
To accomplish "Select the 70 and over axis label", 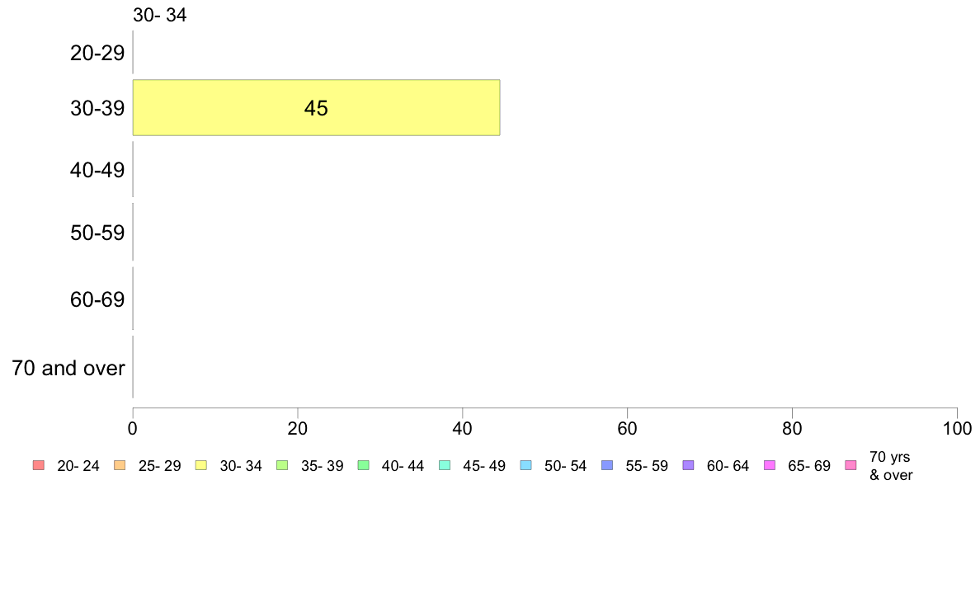I will [x=68, y=368].
